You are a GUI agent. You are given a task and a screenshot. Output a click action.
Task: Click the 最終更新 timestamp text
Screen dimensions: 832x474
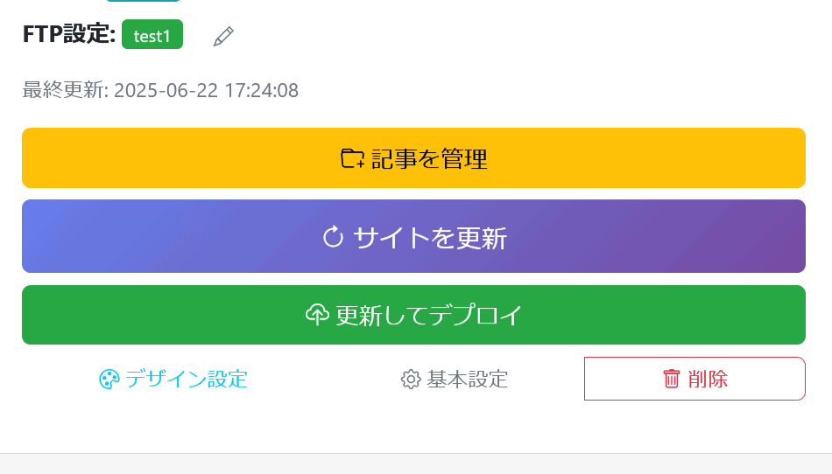(160, 90)
